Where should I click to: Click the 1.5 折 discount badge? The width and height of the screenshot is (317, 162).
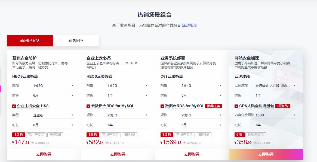[x=93, y=135]
